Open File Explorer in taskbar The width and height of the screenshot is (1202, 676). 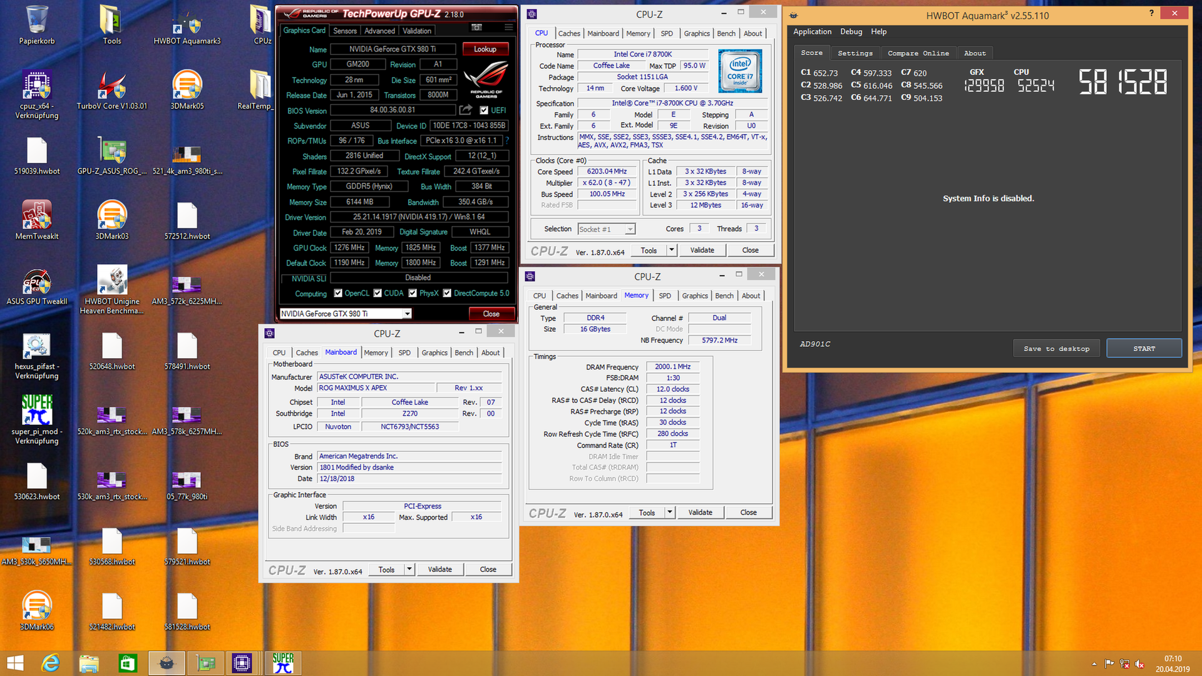(x=89, y=663)
